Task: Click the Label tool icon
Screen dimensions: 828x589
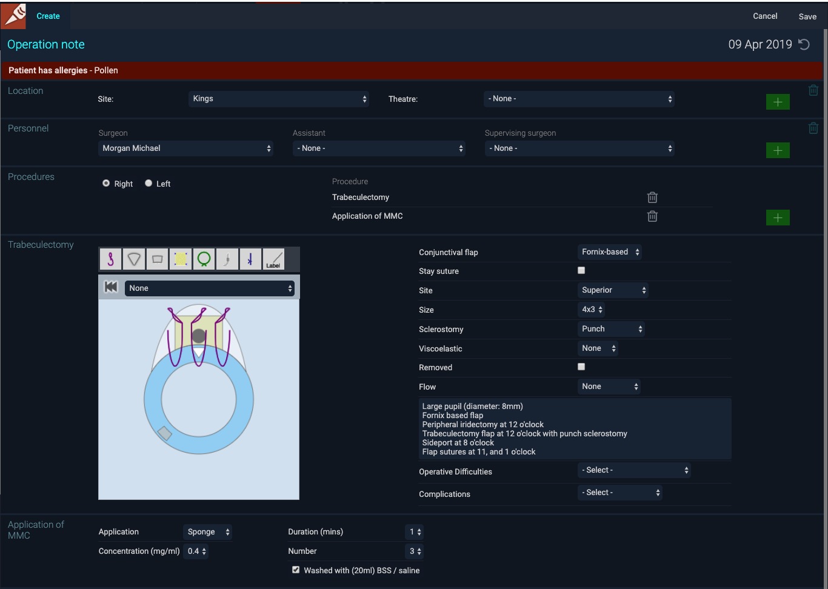Action: pyautogui.click(x=273, y=259)
